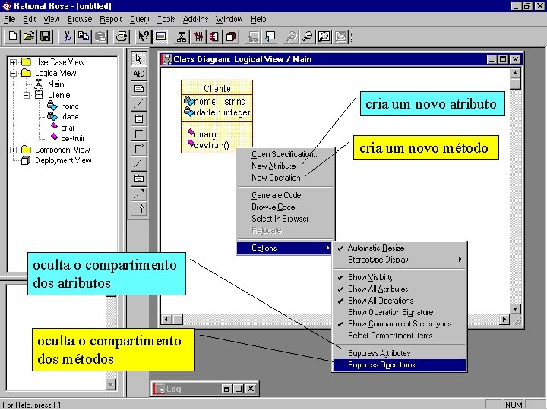This screenshot has height=410, width=547.
Task: Select the criar operation in browser tree
Action: coord(68,128)
